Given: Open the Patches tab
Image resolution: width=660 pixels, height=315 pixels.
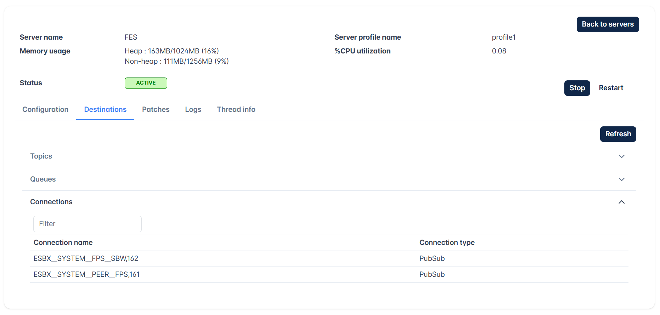Looking at the screenshot, I should click(x=156, y=110).
